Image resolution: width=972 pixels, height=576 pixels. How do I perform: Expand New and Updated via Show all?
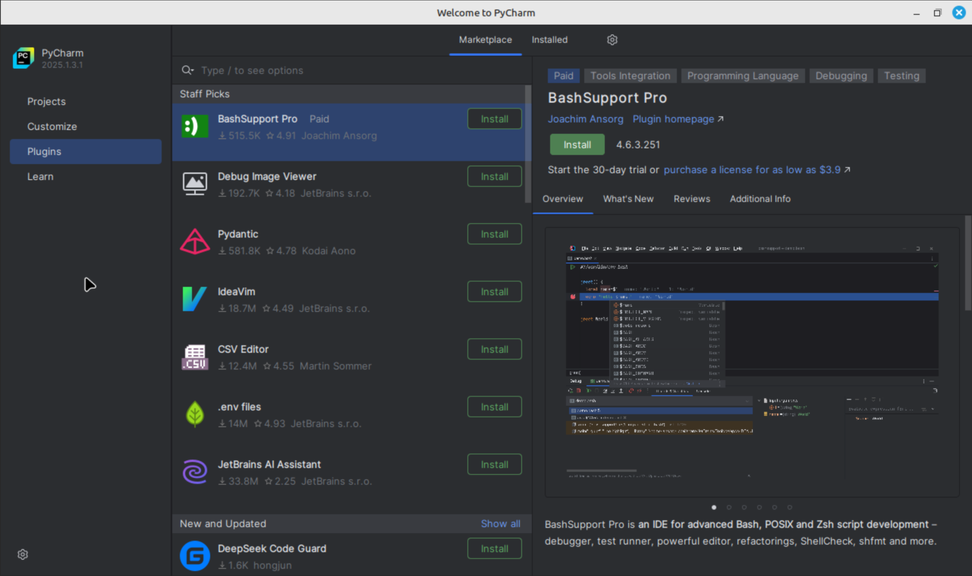coord(500,523)
